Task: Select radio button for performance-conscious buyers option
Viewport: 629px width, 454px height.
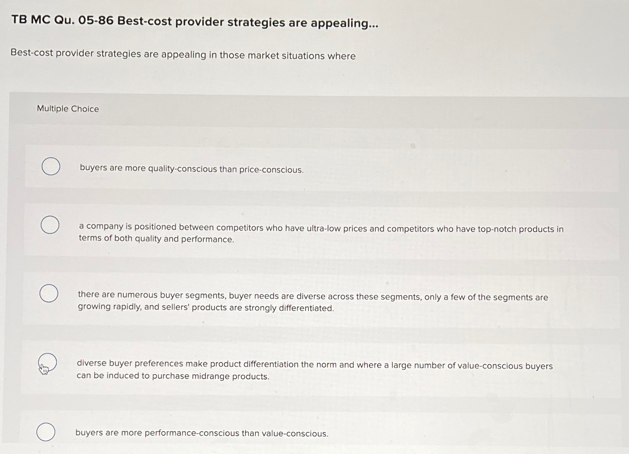Action: coord(45,431)
